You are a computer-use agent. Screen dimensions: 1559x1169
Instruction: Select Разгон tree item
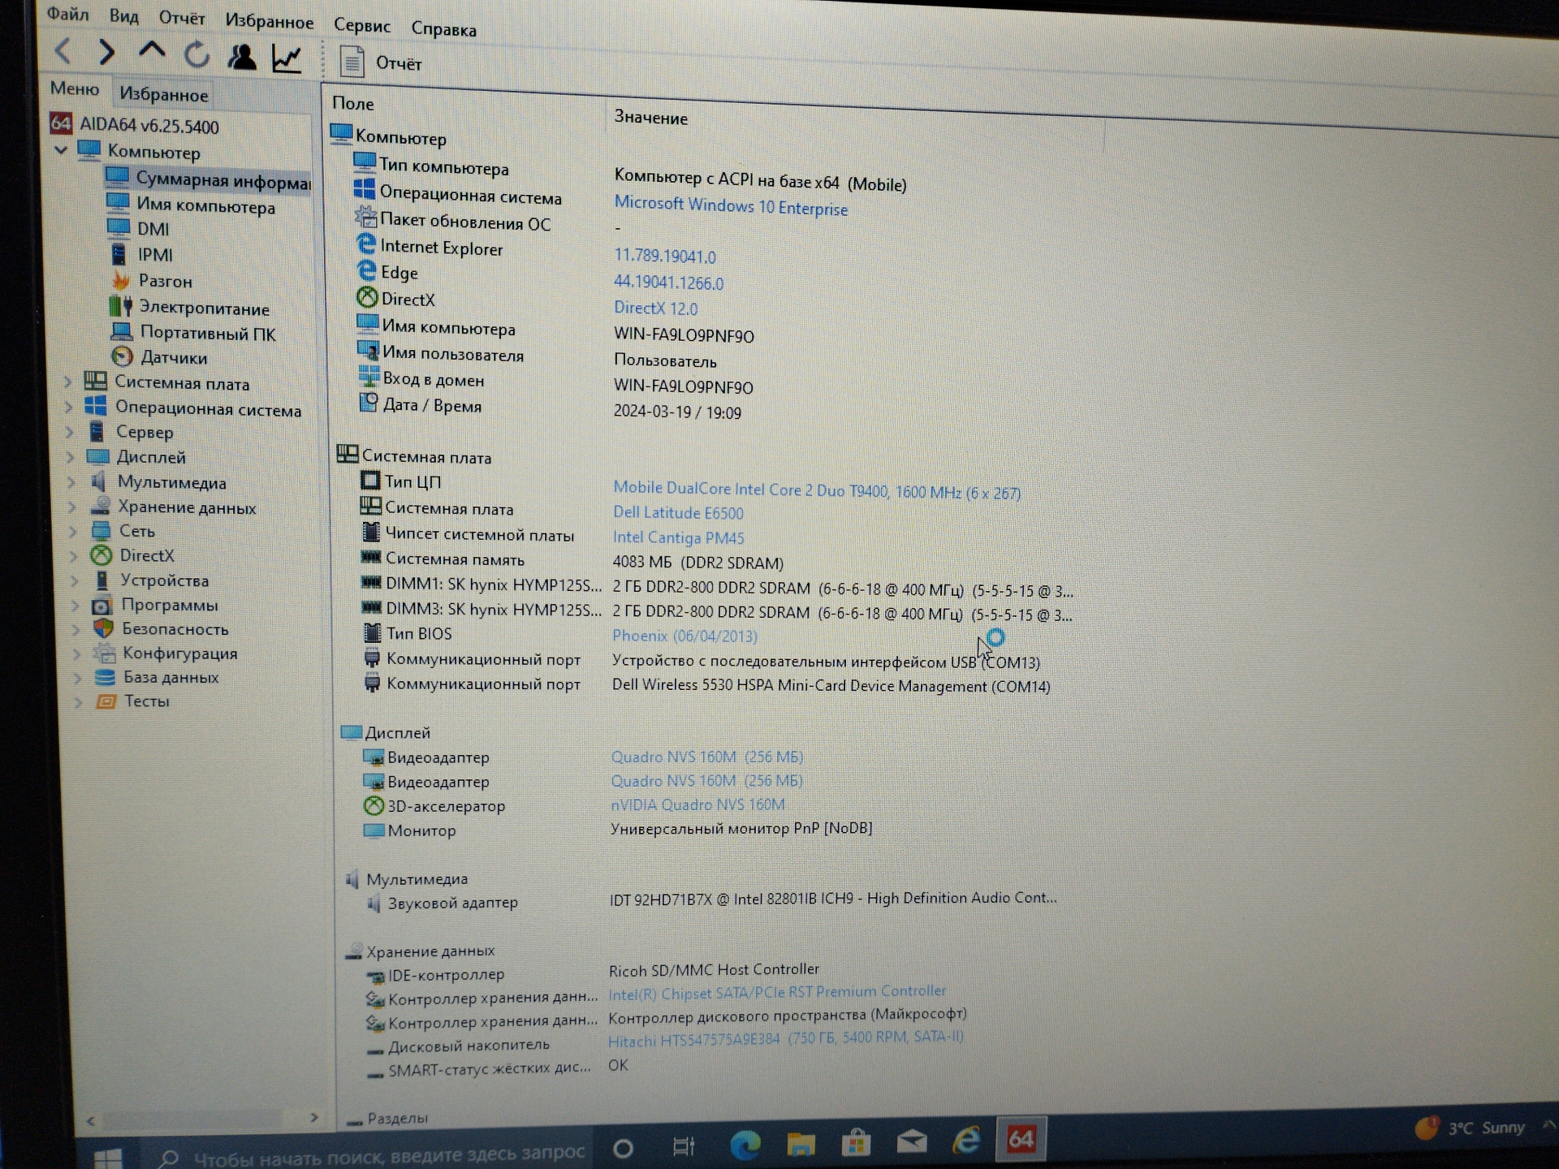click(152, 281)
